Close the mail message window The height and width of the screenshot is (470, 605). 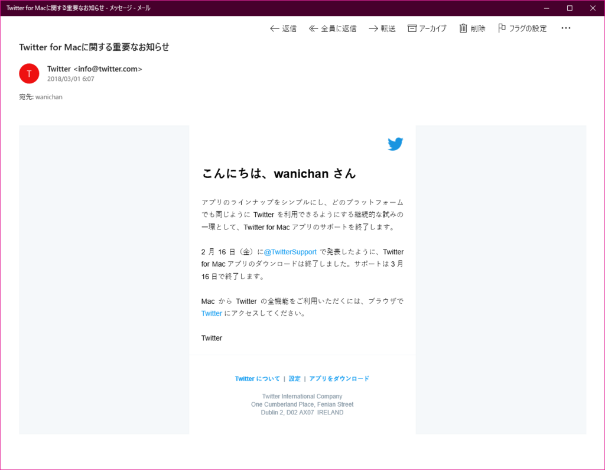593,8
